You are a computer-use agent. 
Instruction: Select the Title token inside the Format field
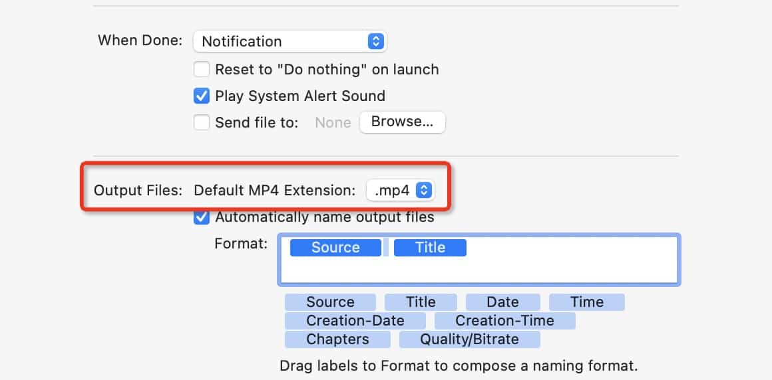click(x=430, y=248)
